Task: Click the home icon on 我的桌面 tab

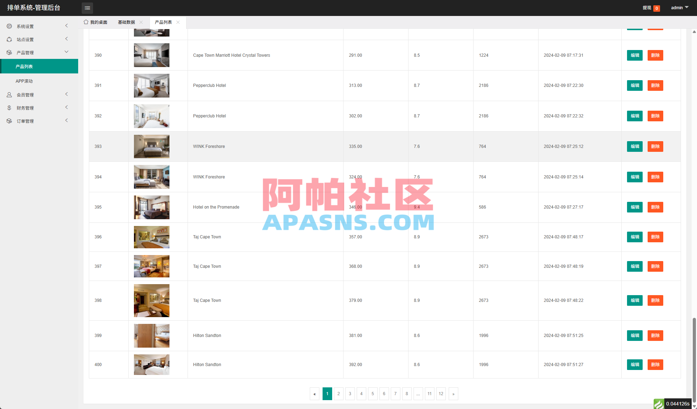Action: [x=86, y=22]
